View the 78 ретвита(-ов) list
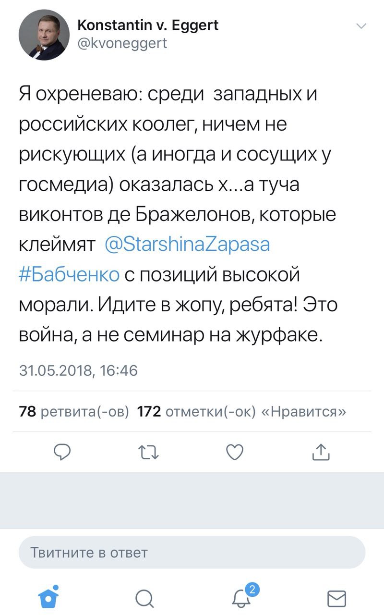This screenshot has width=384, height=615. point(74,412)
